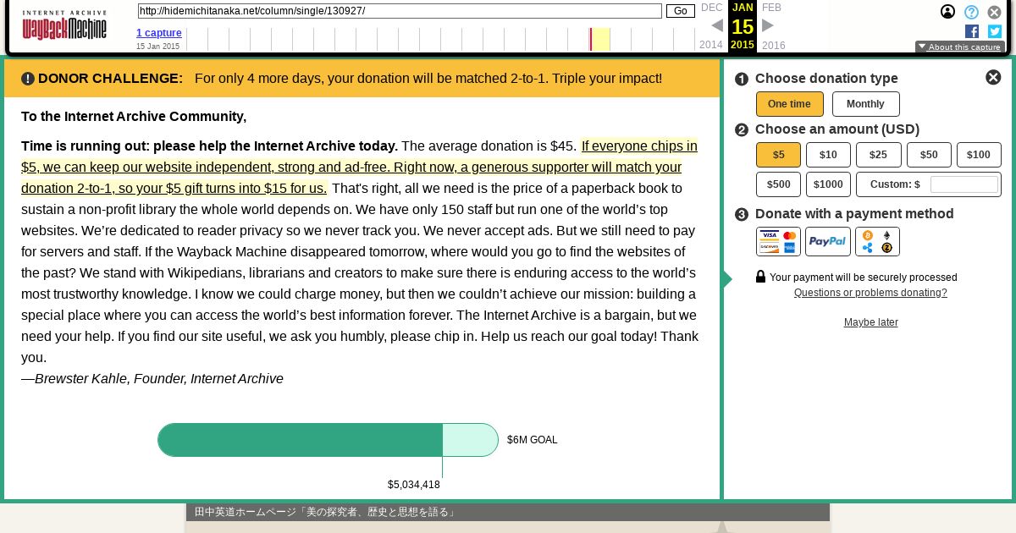Pay with cryptocurrency icons button
This screenshot has height=533, width=1016.
click(877, 241)
